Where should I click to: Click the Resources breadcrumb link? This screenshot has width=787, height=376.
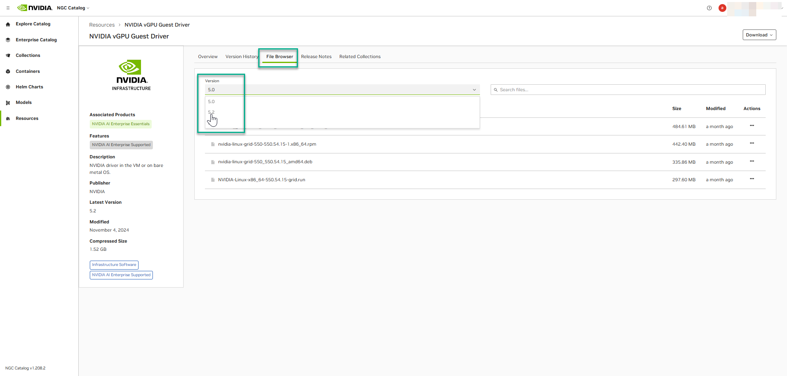pos(102,25)
